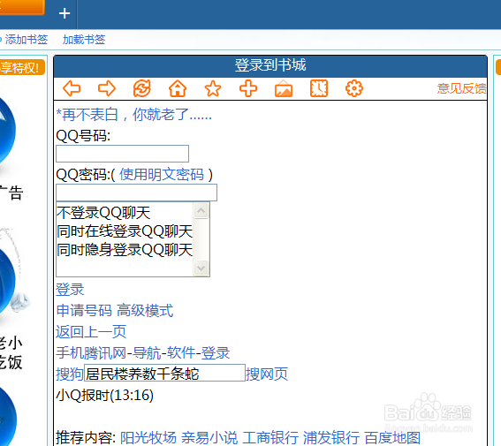Focus the QQ密码 input field
This screenshot has width=501, height=446.
pyautogui.click(x=136, y=193)
